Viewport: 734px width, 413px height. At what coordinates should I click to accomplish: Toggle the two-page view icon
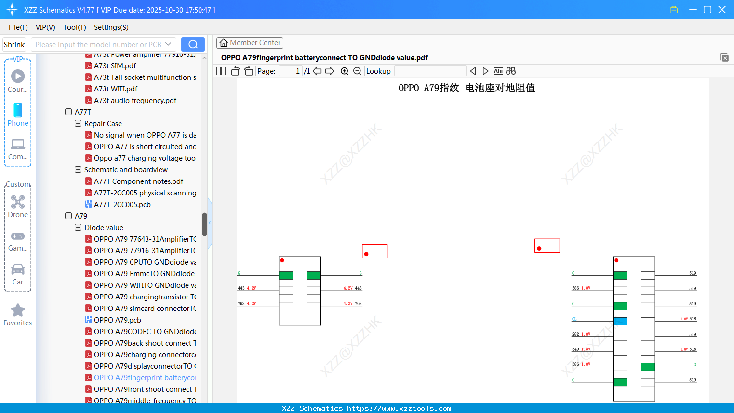(221, 71)
